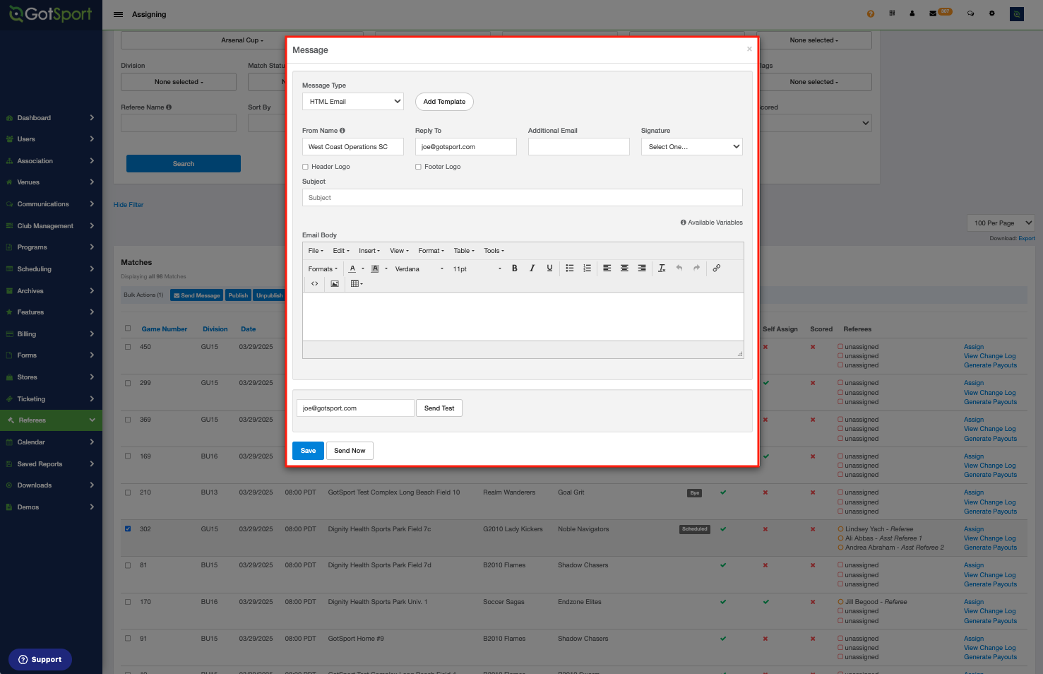Image resolution: width=1043 pixels, height=674 pixels.
Task: Open the Format menu in email editor
Action: pyautogui.click(x=431, y=251)
